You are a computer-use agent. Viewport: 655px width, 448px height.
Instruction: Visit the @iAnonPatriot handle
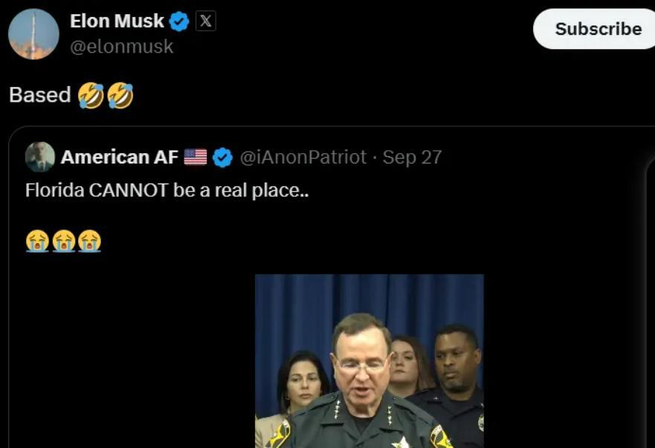pyautogui.click(x=303, y=157)
